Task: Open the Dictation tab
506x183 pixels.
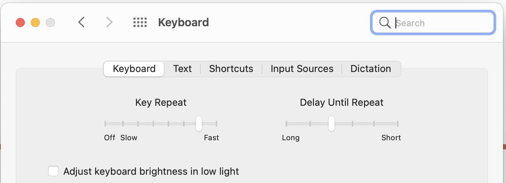Action: tap(371, 69)
